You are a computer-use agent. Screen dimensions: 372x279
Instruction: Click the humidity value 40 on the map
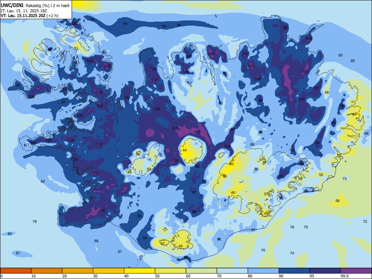(x=231, y=164)
